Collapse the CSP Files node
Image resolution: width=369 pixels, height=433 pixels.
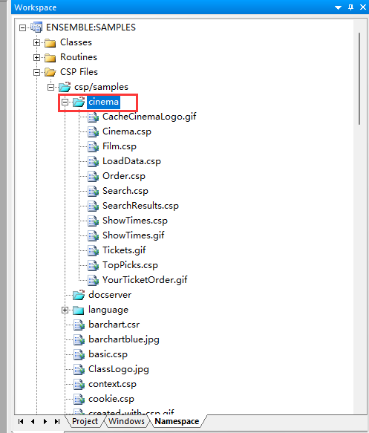pyautogui.click(x=36, y=72)
